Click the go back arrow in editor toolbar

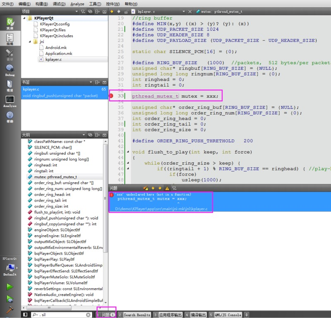tap(112, 12)
